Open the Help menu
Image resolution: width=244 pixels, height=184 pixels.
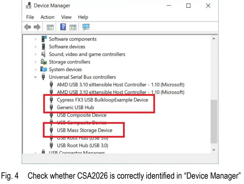tap(83, 17)
